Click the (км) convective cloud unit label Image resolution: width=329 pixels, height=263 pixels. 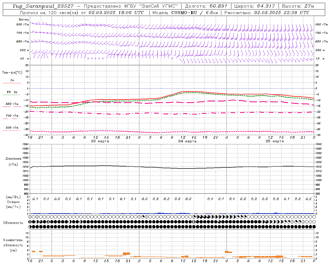[13, 250]
